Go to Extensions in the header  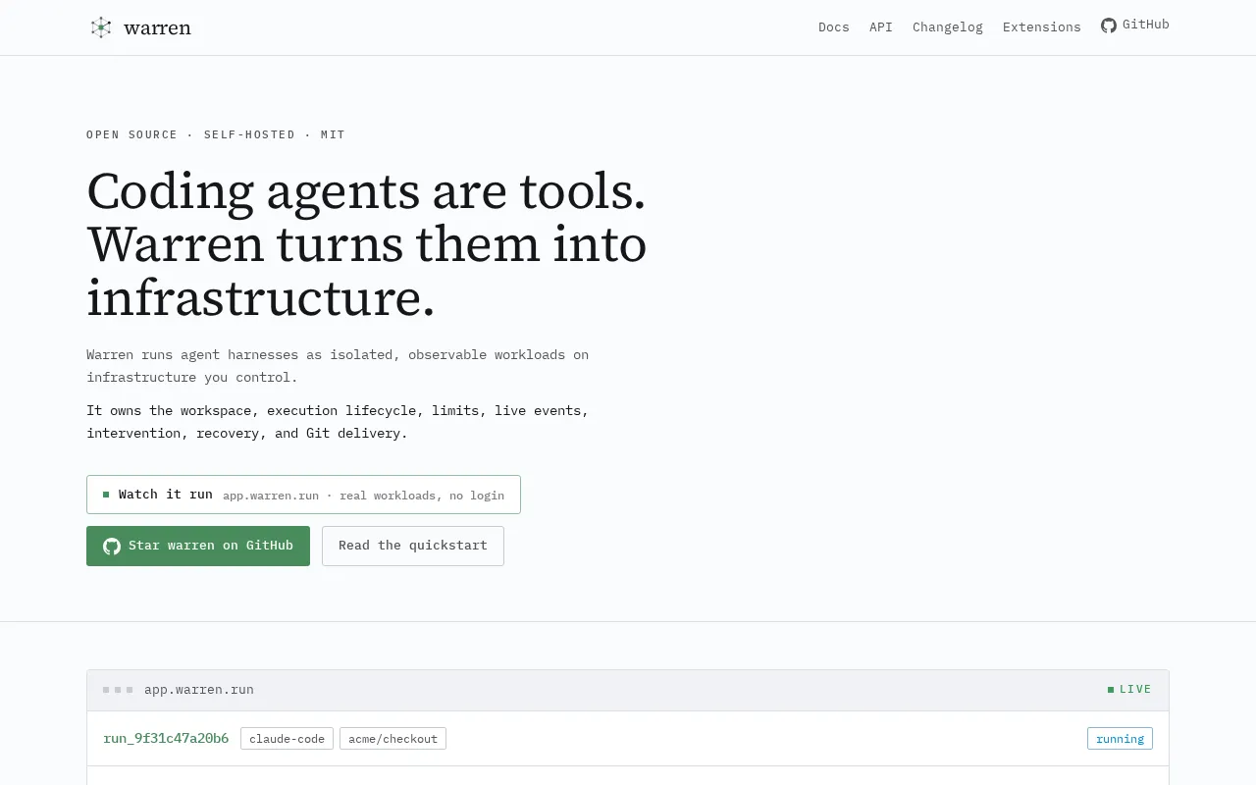click(1042, 26)
